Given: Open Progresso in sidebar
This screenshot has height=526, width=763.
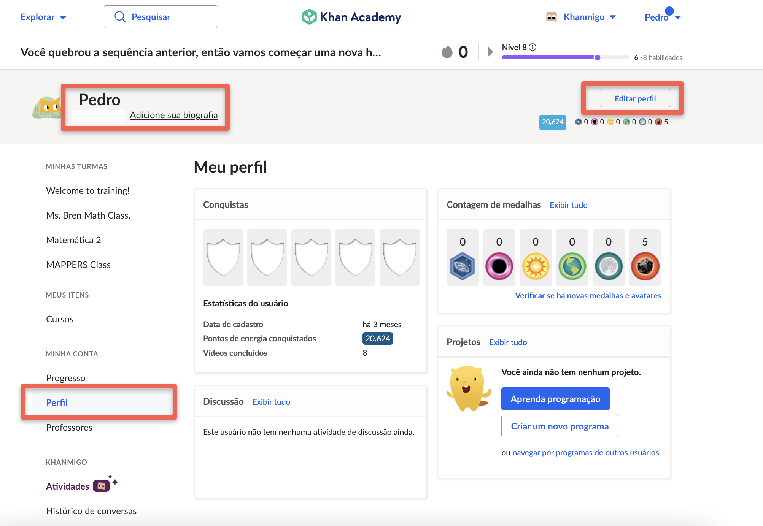Looking at the screenshot, I should pos(66,378).
